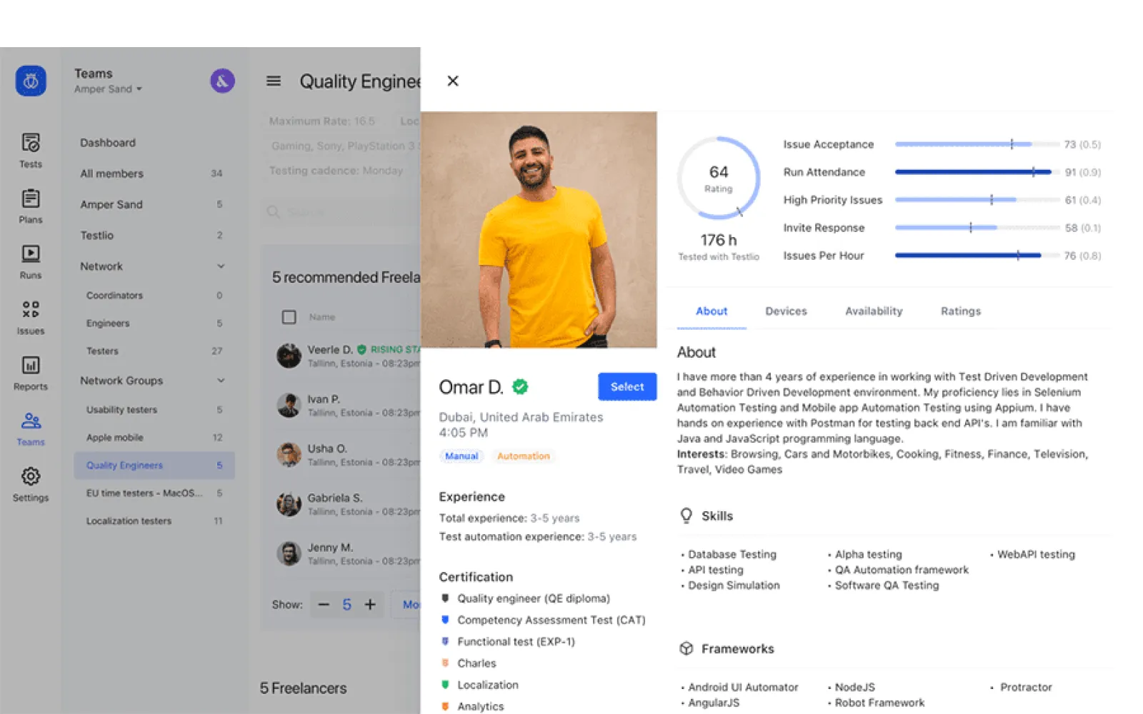Close the Omar D. profile panel
Screen dimensions: 1143x714
pyautogui.click(x=453, y=81)
